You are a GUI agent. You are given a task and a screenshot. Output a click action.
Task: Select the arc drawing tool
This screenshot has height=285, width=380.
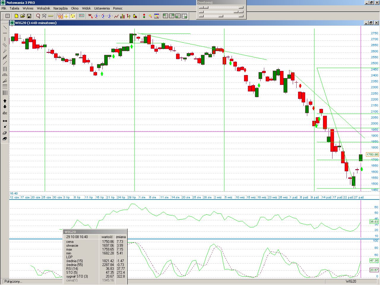pyautogui.click(x=5, y=75)
